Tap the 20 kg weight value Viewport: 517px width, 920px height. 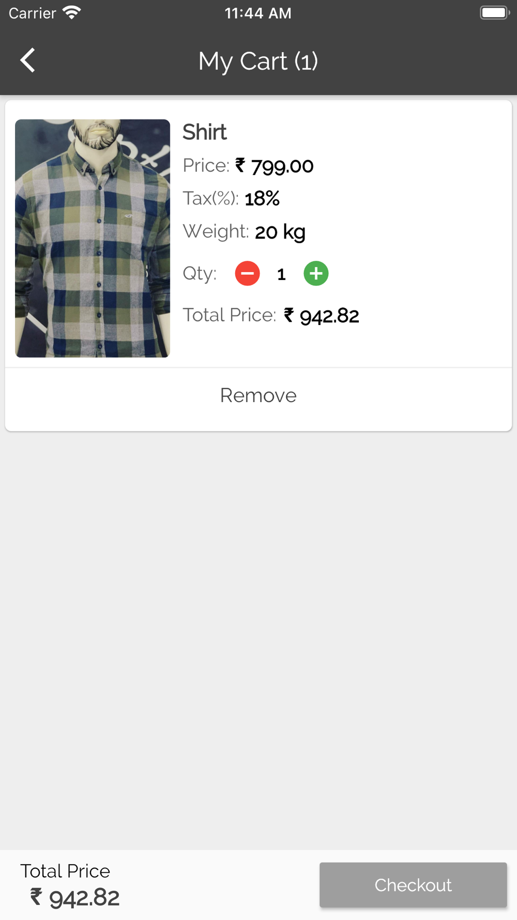(280, 232)
